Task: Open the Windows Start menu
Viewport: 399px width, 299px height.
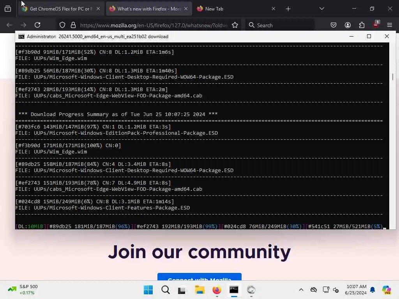Action: [x=148, y=290]
